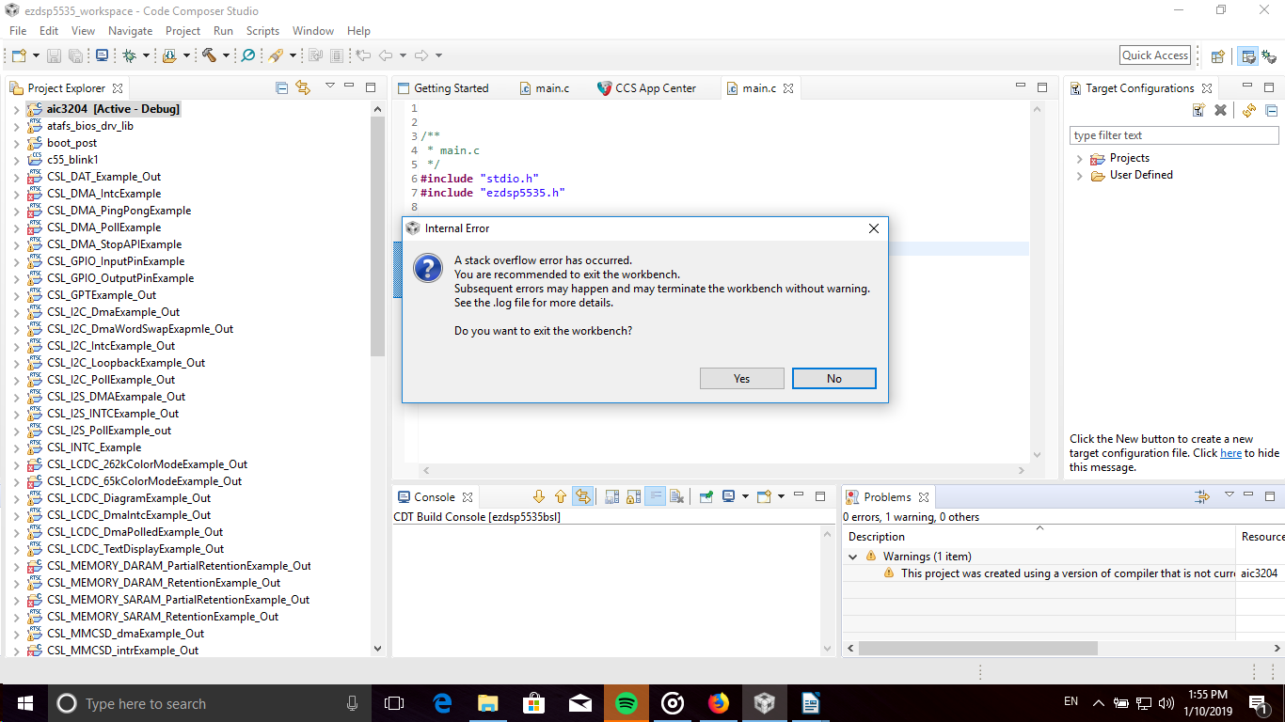Open Firefox from the taskbar
Screen dimensions: 1285x722
point(718,702)
